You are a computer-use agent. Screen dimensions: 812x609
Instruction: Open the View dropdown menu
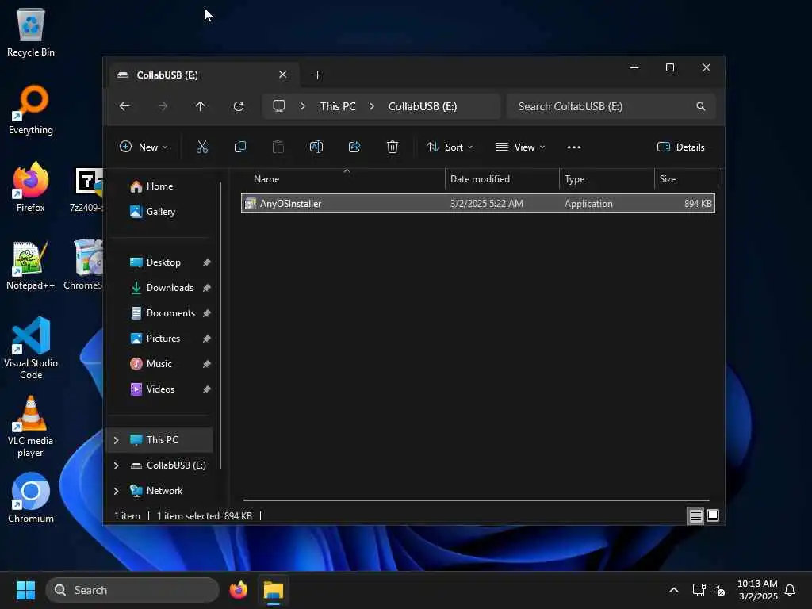(520, 147)
